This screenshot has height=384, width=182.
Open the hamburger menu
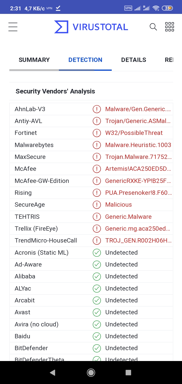(x=13, y=27)
